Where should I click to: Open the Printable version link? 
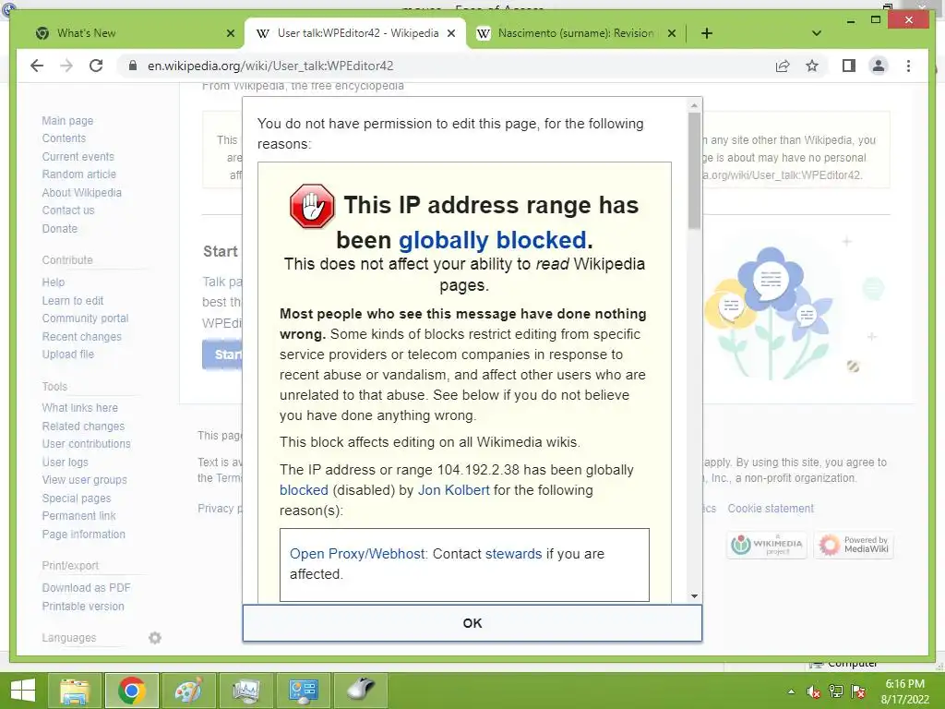tap(83, 606)
